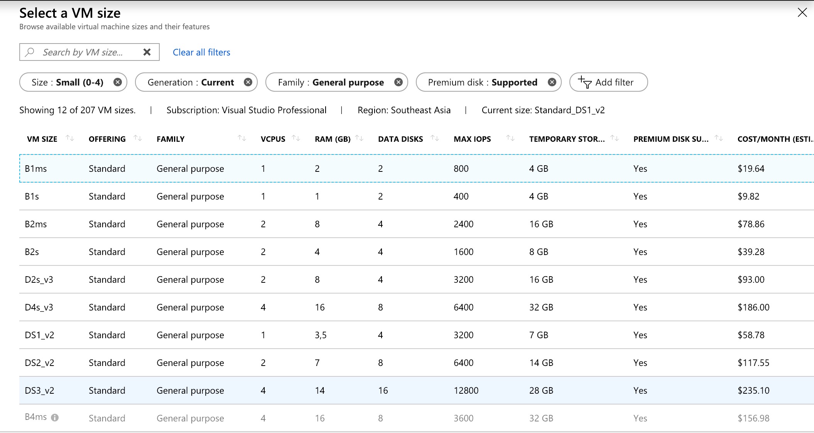Screen dimensions: 814x433
Task: Open the Size : Small (0-4) filter
Action: click(x=68, y=82)
